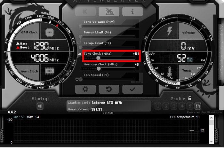Click the Memory Clock slider handle
Screen dimensions: 224x148
[x=99, y=69]
